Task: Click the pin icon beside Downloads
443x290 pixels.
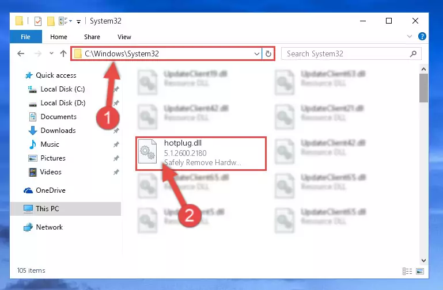Action: click(x=116, y=131)
